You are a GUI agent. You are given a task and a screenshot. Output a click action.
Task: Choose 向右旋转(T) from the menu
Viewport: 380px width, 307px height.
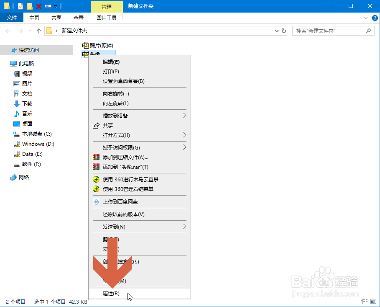pos(140,94)
